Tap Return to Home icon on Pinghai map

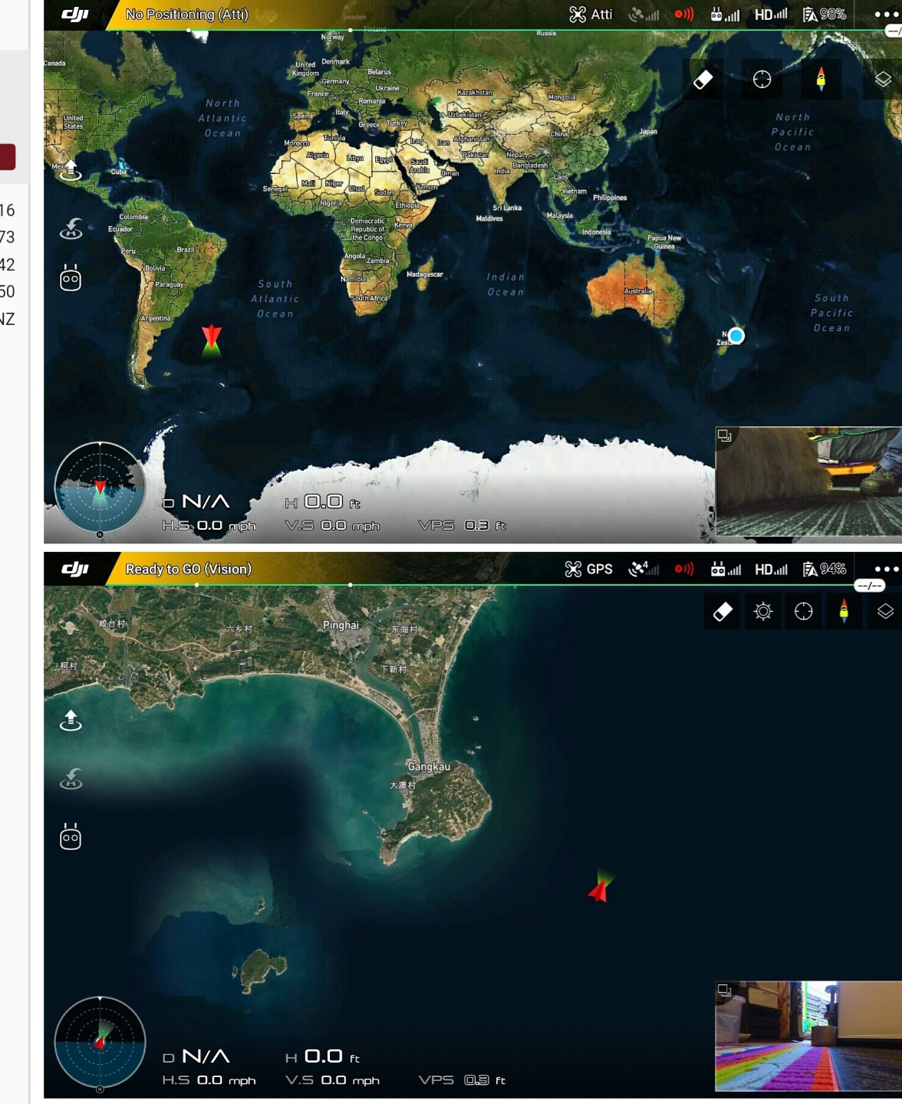[x=71, y=778]
